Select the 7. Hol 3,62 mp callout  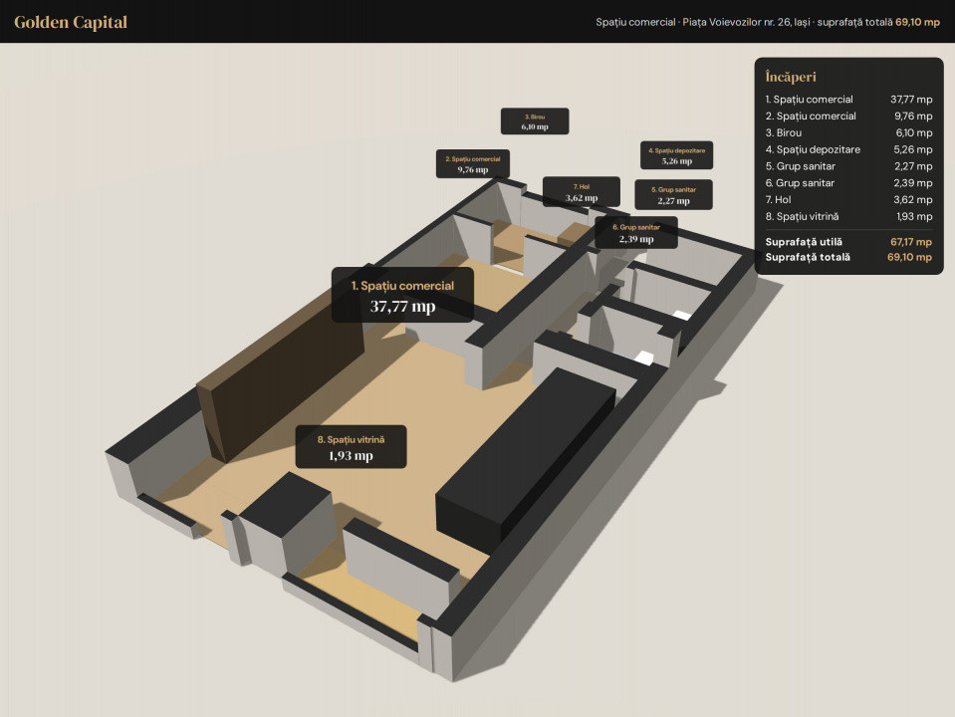(x=582, y=192)
